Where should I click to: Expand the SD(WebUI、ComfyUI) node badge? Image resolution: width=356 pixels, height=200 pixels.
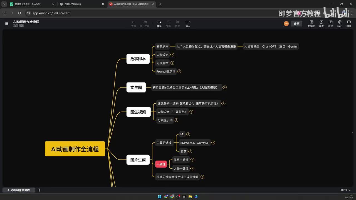213,143
